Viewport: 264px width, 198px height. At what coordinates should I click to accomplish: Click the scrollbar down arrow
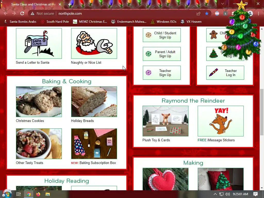[262, 188]
